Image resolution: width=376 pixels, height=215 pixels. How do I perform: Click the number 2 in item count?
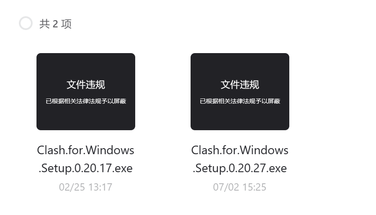(55, 24)
